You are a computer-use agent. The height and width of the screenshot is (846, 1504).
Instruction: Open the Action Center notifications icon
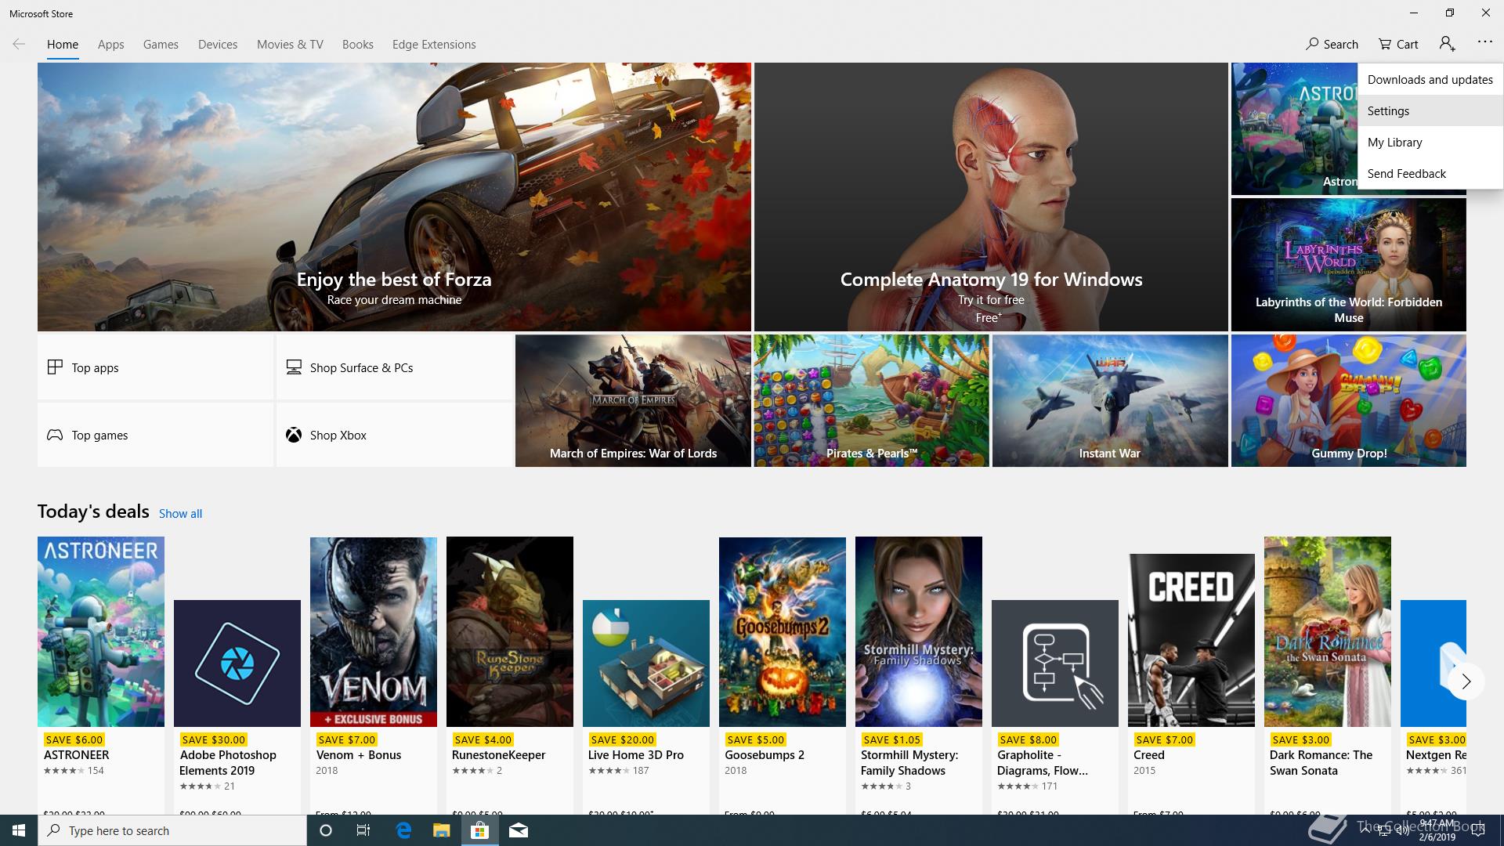[x=1478, y=831]
